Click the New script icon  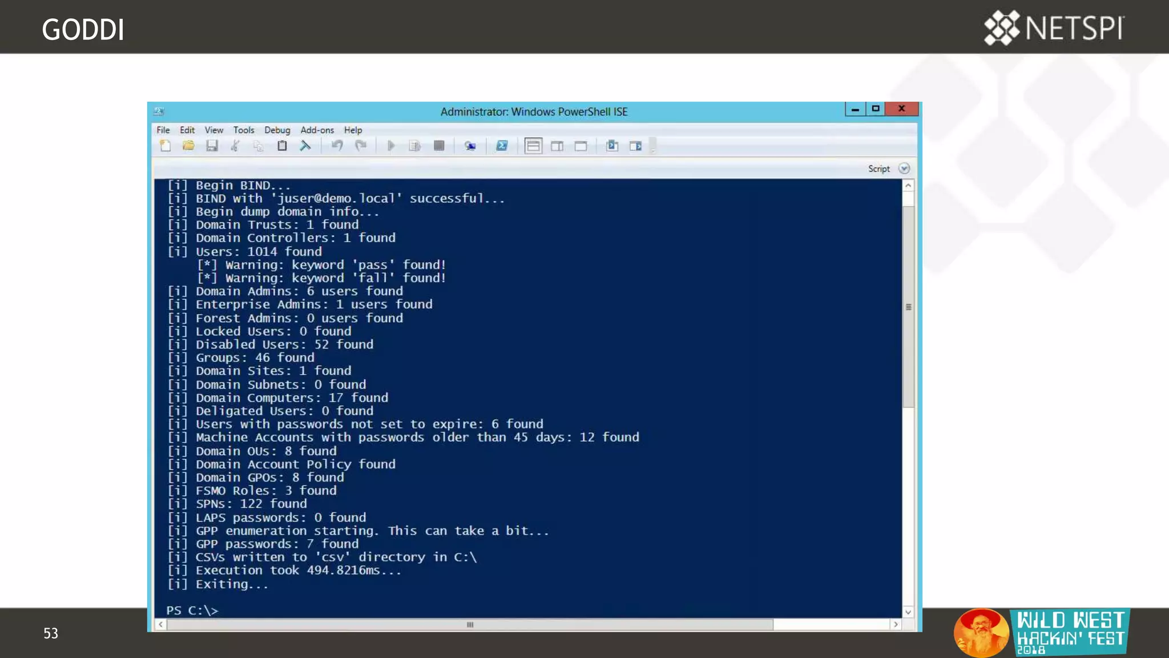coord(166,146)
